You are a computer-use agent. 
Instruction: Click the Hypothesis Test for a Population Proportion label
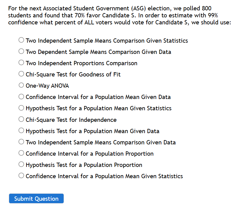pyautogui.click(x=84, y=165)
